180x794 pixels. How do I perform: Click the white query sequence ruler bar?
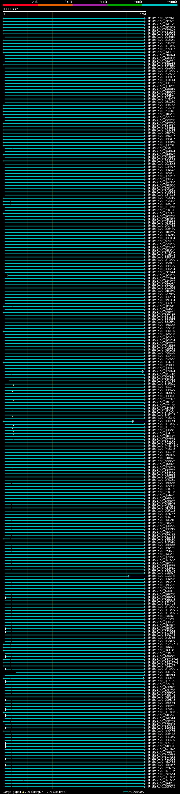coord(74,12)
